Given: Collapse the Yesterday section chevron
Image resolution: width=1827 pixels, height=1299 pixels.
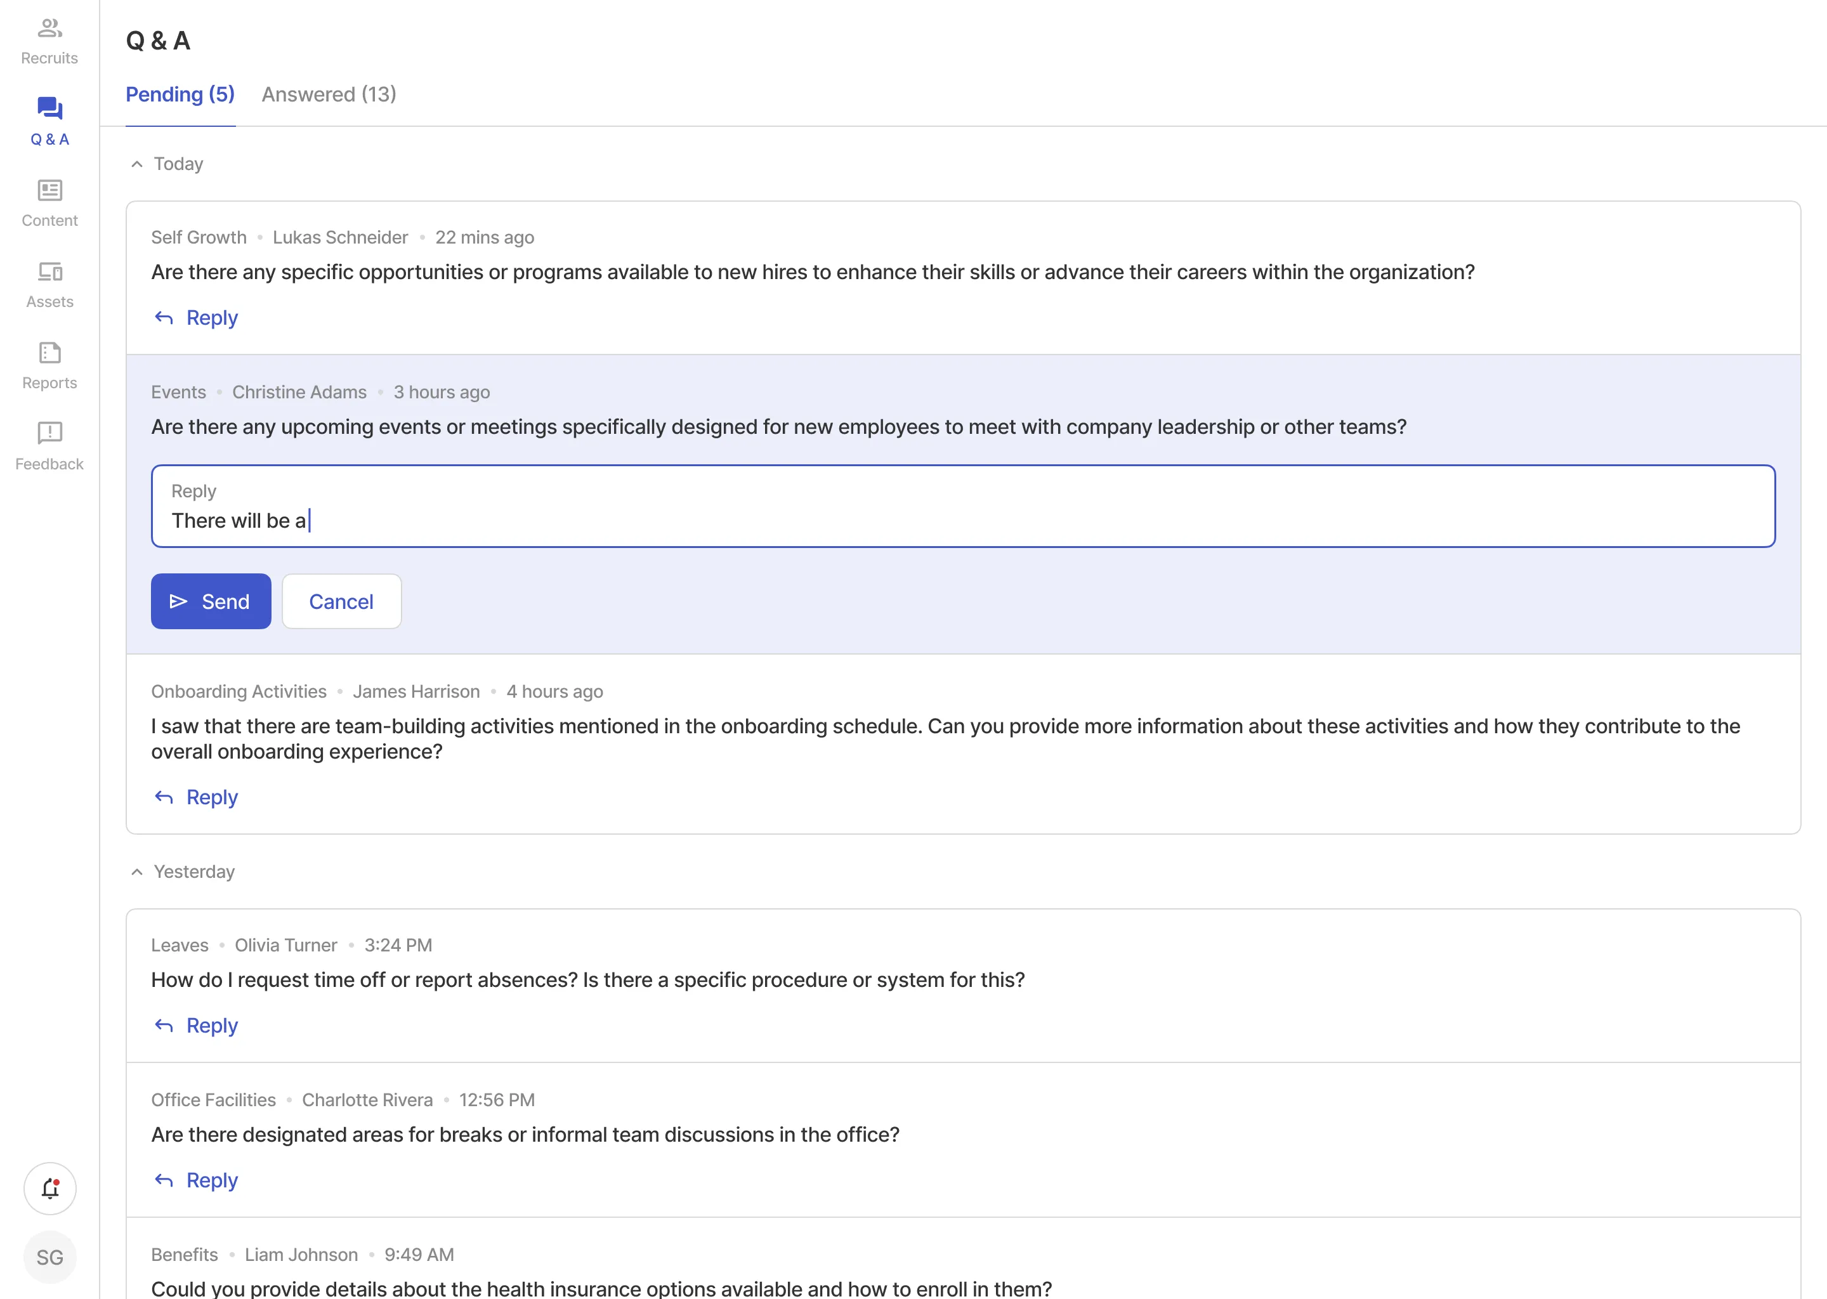Looking at the screenshot, I should (x=137, y=872).
